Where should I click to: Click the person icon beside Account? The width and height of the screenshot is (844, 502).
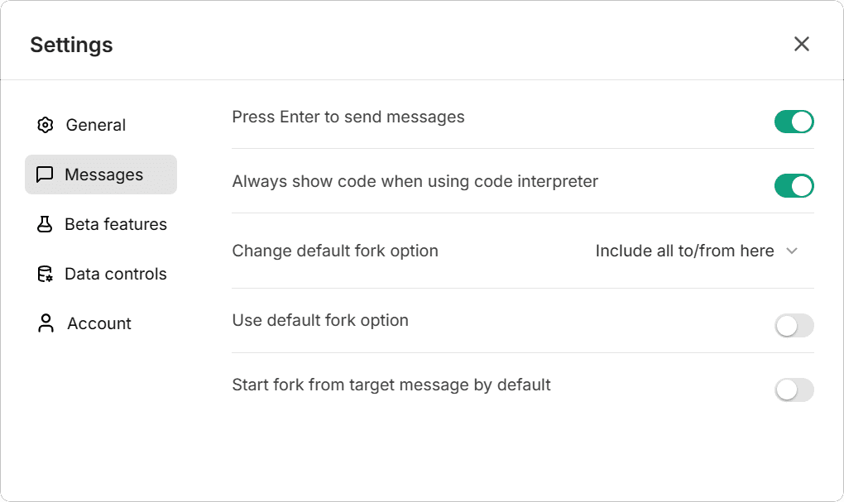click(x=46, y=323)
